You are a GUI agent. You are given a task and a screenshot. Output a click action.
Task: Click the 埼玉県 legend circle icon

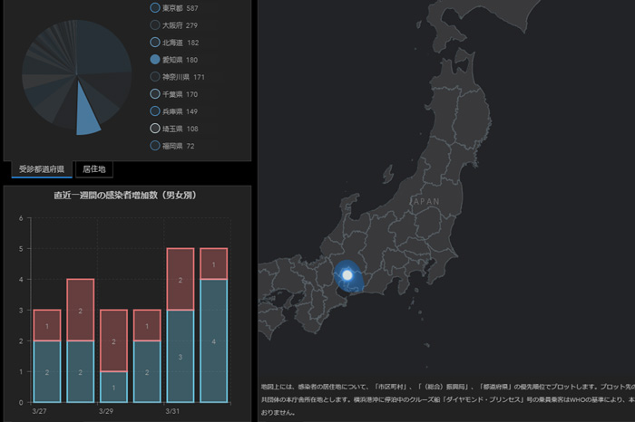coord(154,128)
